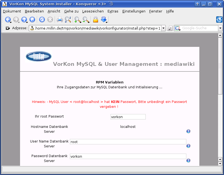Image resolution: width=224 pixels, height=175 pixels.
Task: Open the Bearbeiten menu
Action: (34, 11)
